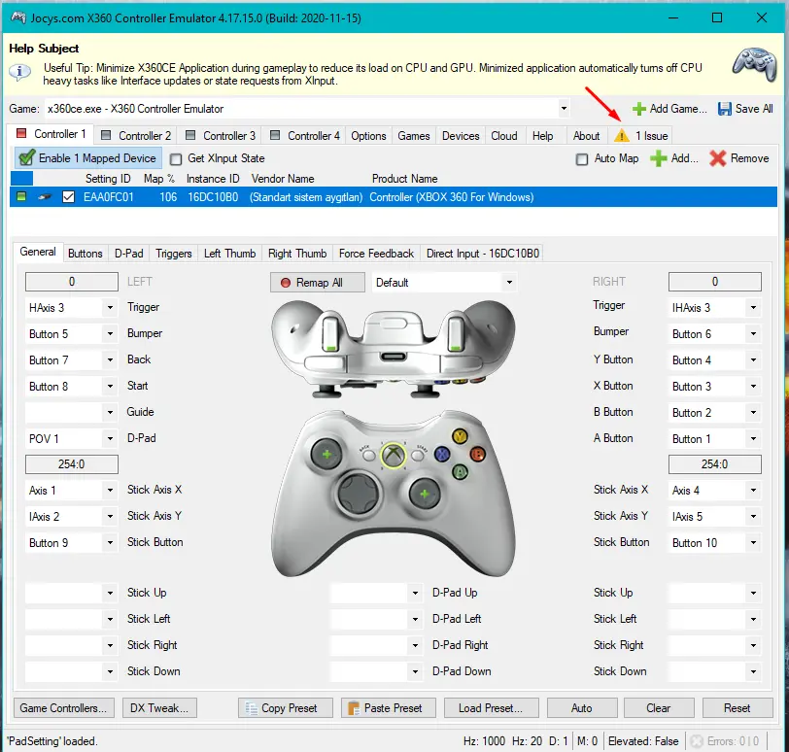Click the green checkmark Enable Mapped Device icon
The width and height of the screenshot is (789, 752).
26,158
